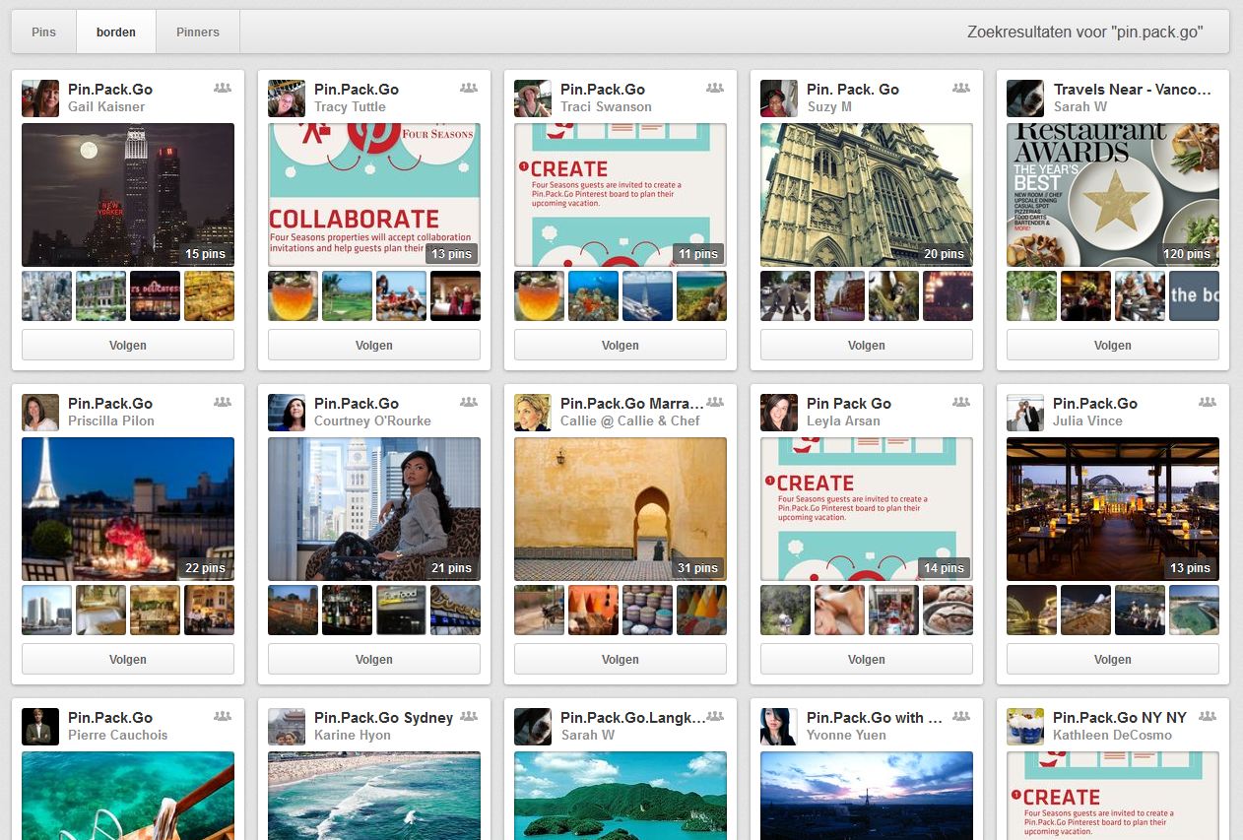Open the COLLABORATE cover on Tracy Tuttle's board
Screen dimensions: 1243x840
coord(374,195)
